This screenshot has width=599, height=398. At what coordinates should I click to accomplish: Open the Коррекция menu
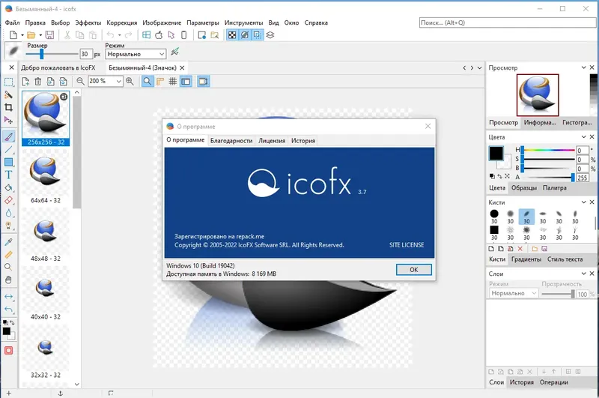(122, 23)
